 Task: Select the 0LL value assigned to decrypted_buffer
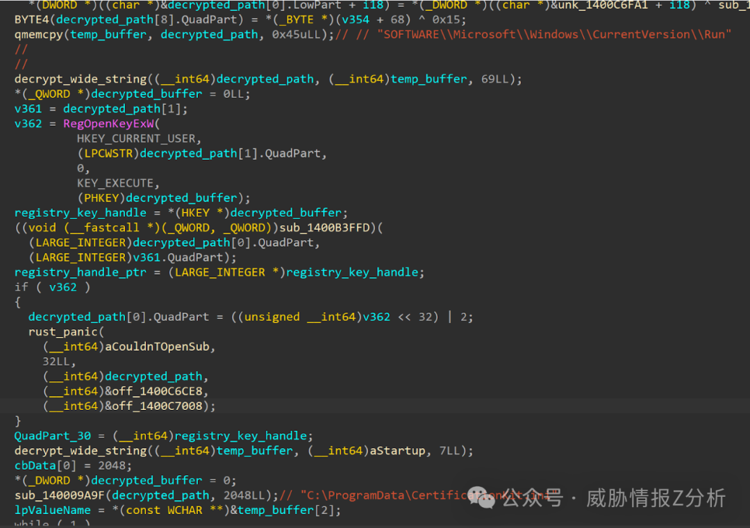point(233,94)
